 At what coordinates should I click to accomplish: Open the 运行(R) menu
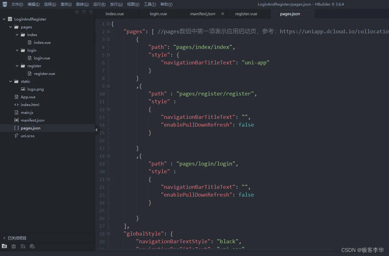[x=99, y=4]
